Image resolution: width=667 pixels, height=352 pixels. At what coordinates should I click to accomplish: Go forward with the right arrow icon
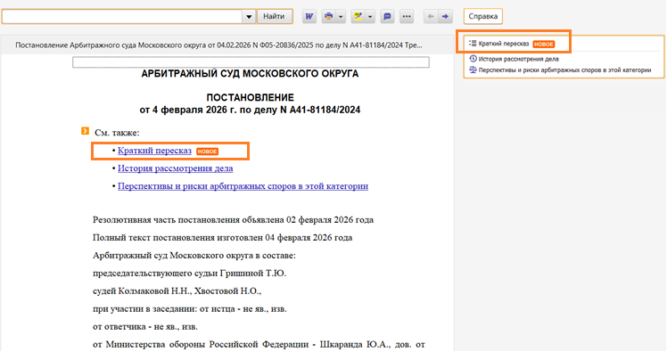click(x=445, y=17)
